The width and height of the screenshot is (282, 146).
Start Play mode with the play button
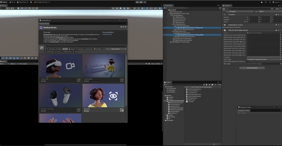click(137, 2)
